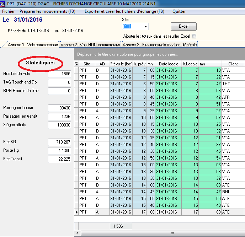The image size is (245, 237).
Task: Select Annexe 1 - Vols commerciaux tab
Action: [x=32, y=45]
